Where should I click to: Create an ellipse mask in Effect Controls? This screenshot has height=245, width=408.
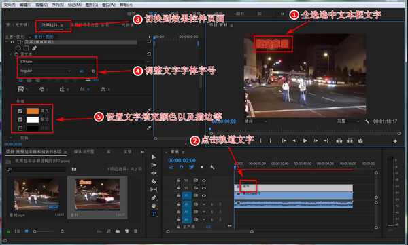[x=18, y=48]
